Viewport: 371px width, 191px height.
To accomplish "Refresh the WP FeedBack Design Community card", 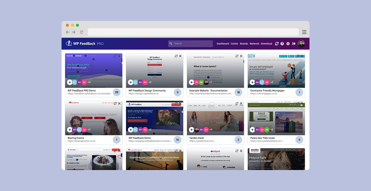I will pos(176,56).
